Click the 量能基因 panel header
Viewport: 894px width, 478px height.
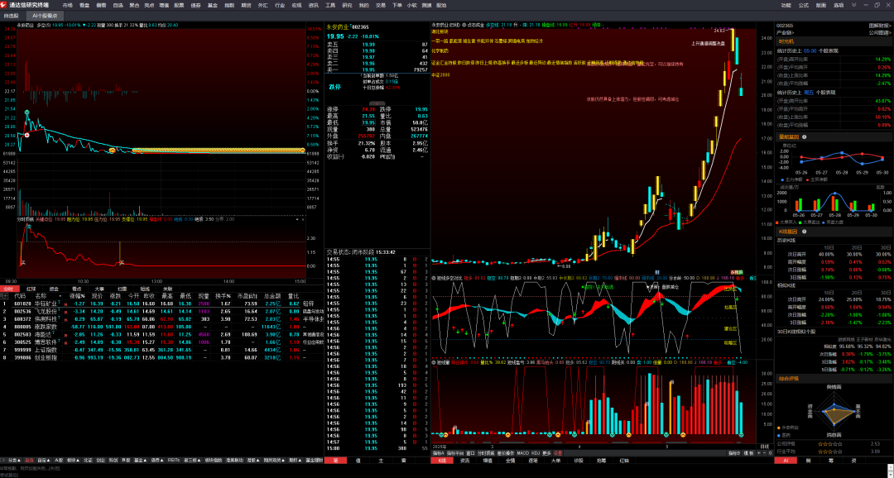(834, 136)
